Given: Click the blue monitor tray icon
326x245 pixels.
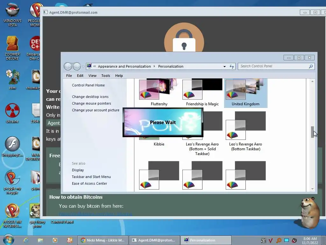Looking at the screenshot, I should [x=287, y=240].
